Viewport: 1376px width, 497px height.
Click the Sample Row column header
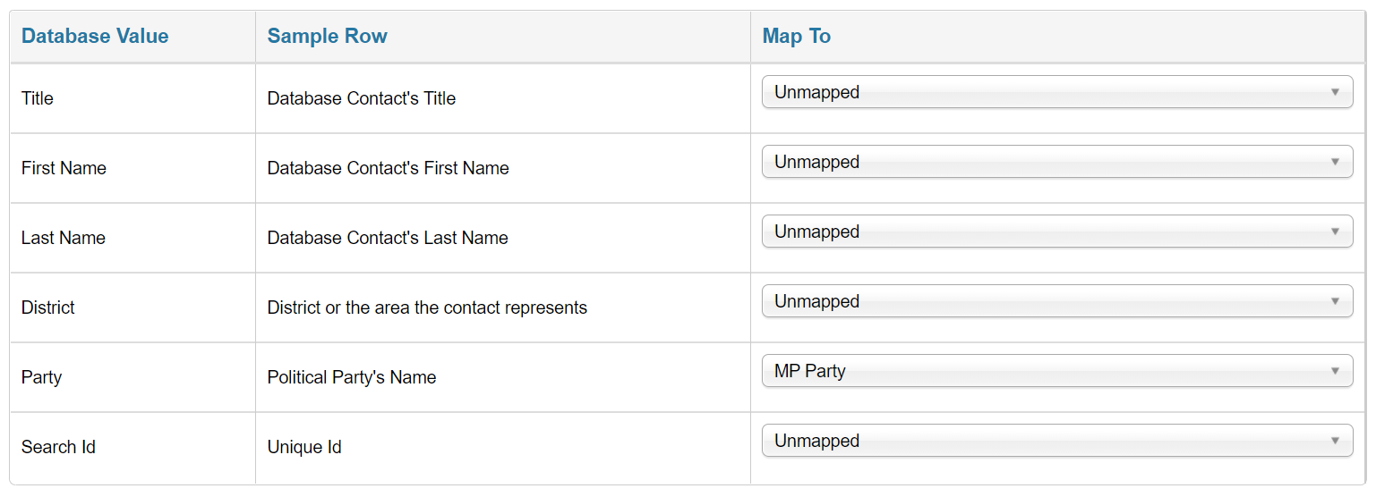[x=327, y=37]
